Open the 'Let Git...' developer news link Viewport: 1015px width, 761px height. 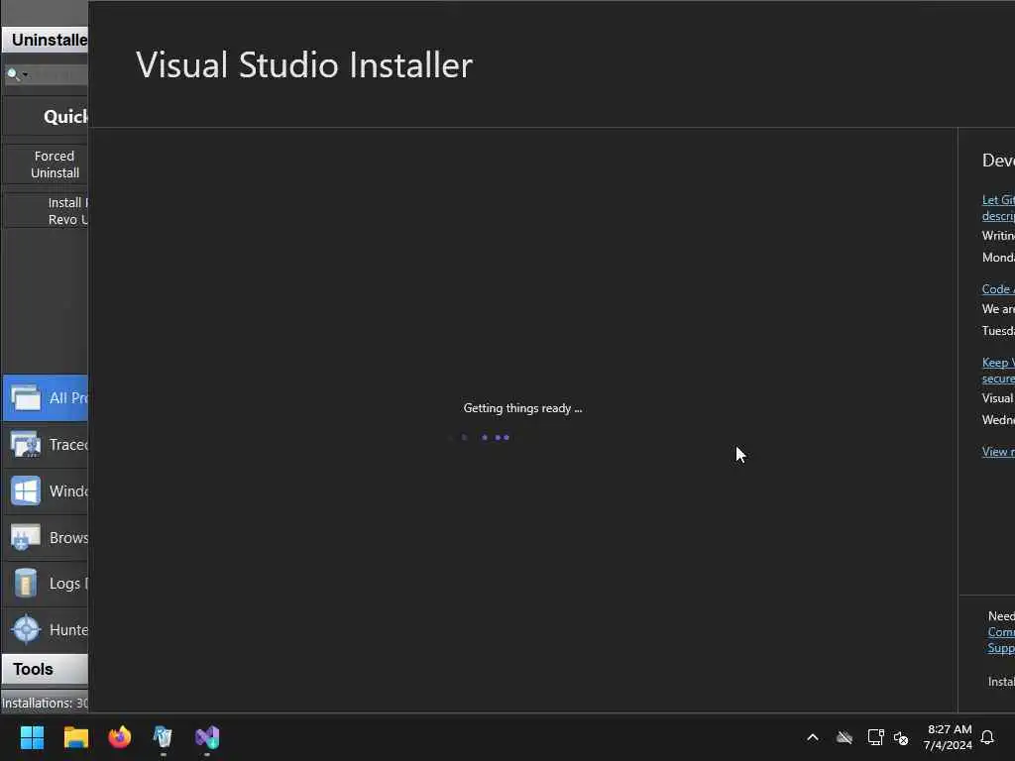click(998, 208)
